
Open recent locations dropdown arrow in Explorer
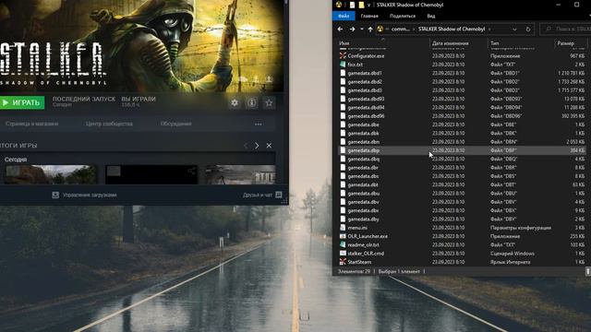pos(361,29)
